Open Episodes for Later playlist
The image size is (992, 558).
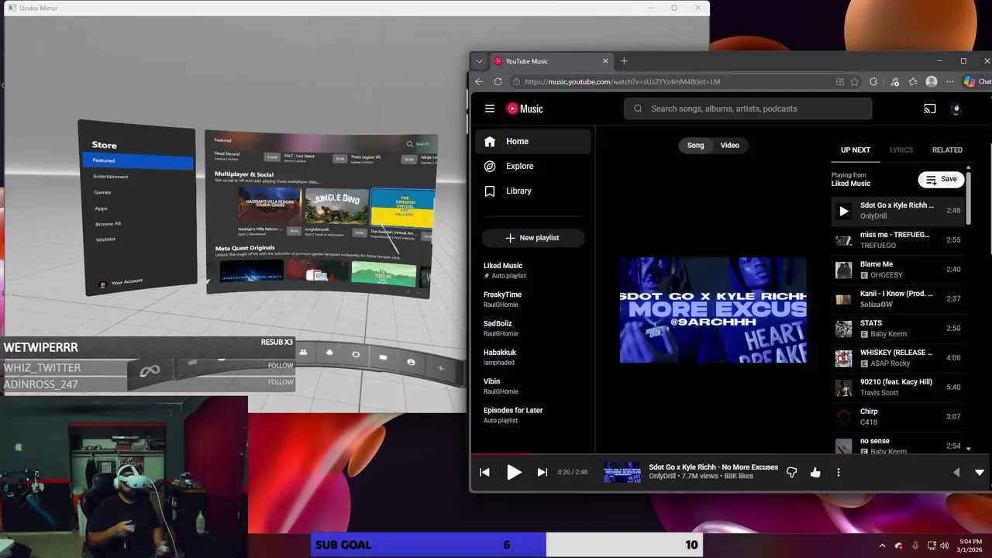point(533,415)
